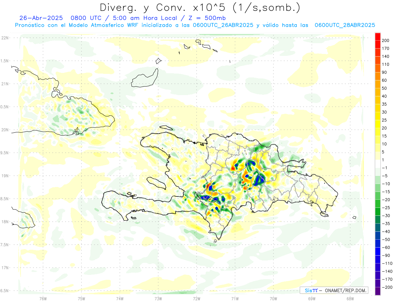
Task: Click the positive '170' color bar label
Action: 386,48
